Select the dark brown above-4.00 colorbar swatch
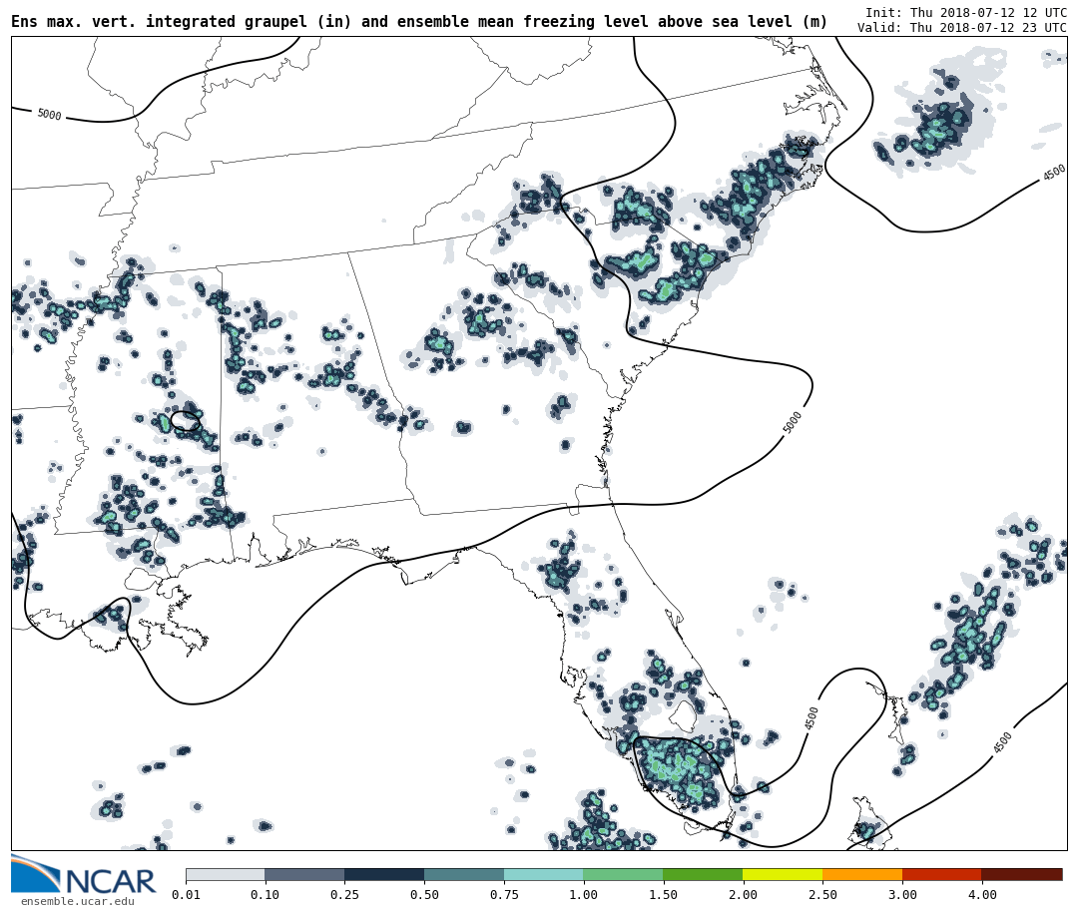The height and width of the screenshot is (913, 1078). point(1021,874)
